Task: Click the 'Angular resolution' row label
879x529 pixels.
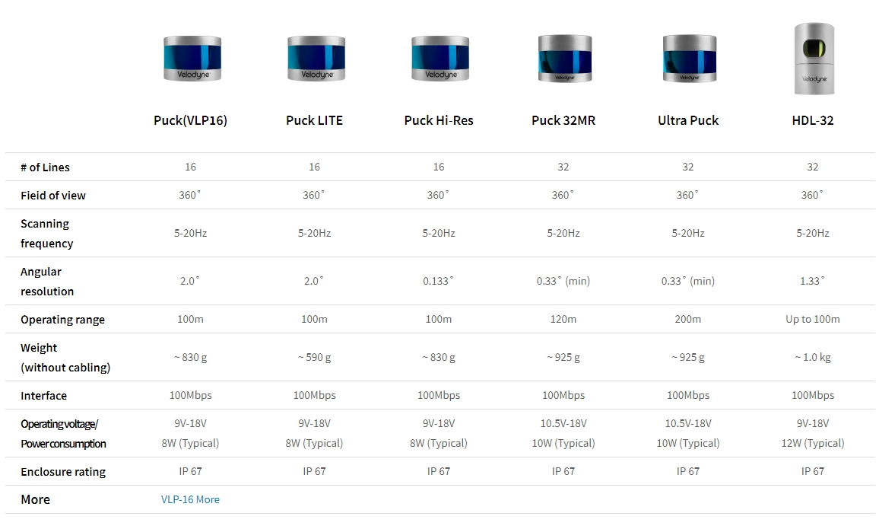Action: [x=47, y=282]
